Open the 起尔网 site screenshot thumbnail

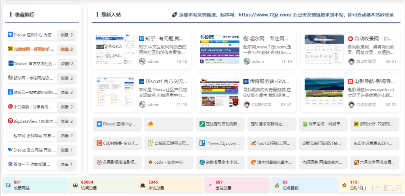click(x=220, y=49)
